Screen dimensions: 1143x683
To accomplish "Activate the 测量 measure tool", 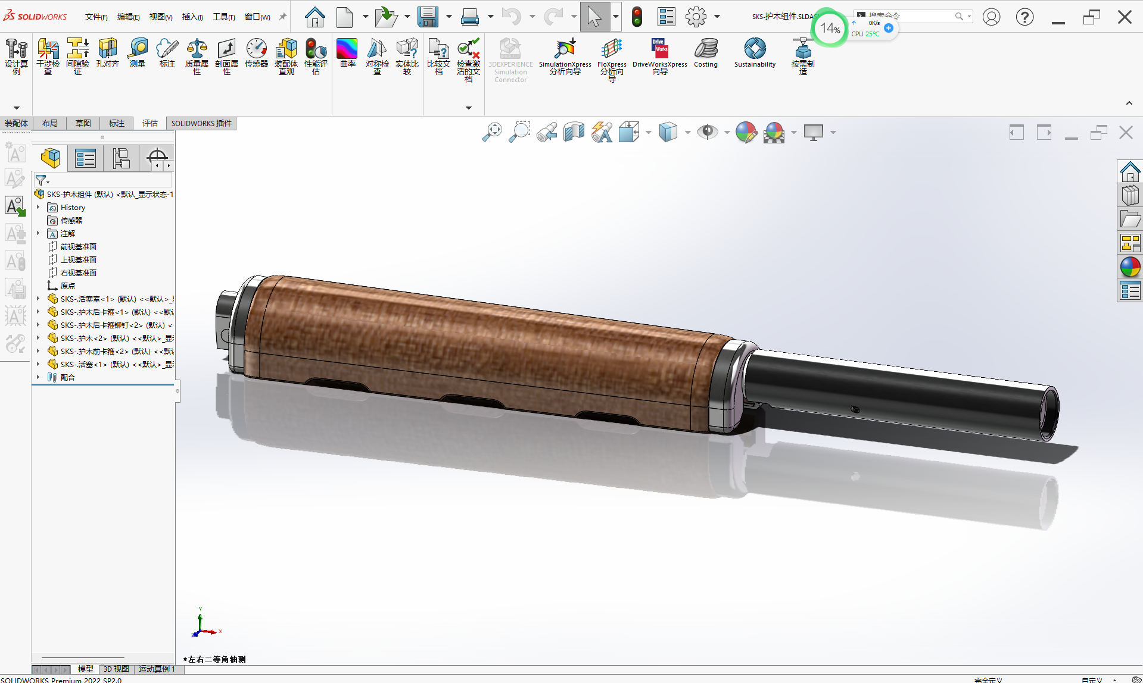I will [138, 53].
